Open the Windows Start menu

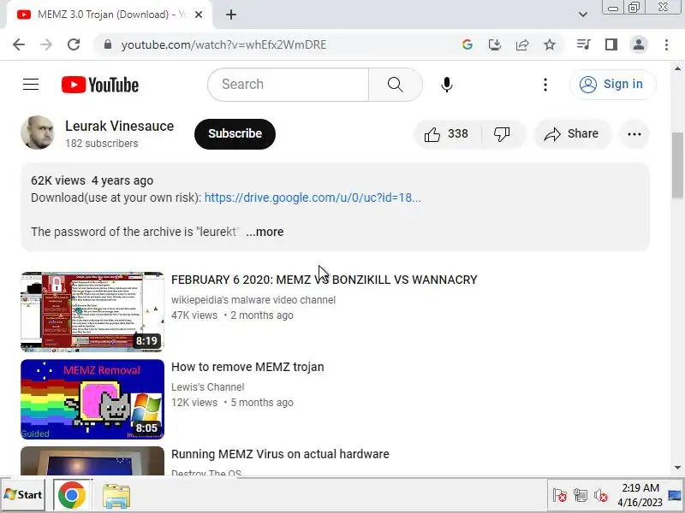(x=23, y=495)
